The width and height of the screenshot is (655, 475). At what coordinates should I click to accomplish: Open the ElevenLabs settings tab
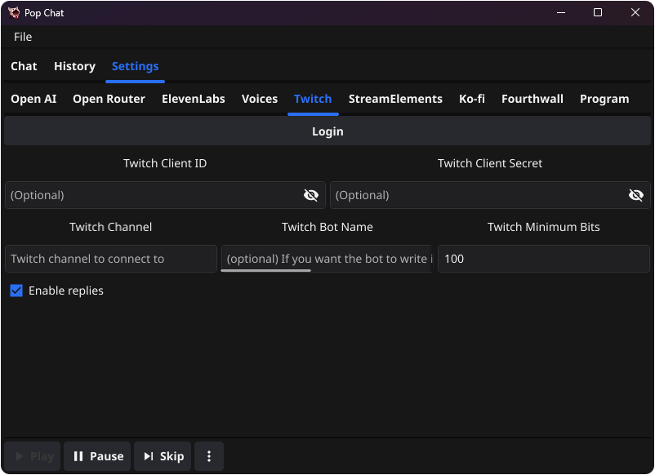tap(193, 99)
